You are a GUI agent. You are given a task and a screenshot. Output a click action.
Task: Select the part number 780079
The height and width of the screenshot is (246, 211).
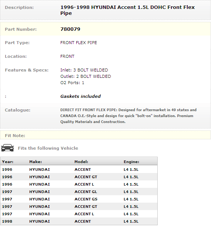click(70, 29)
